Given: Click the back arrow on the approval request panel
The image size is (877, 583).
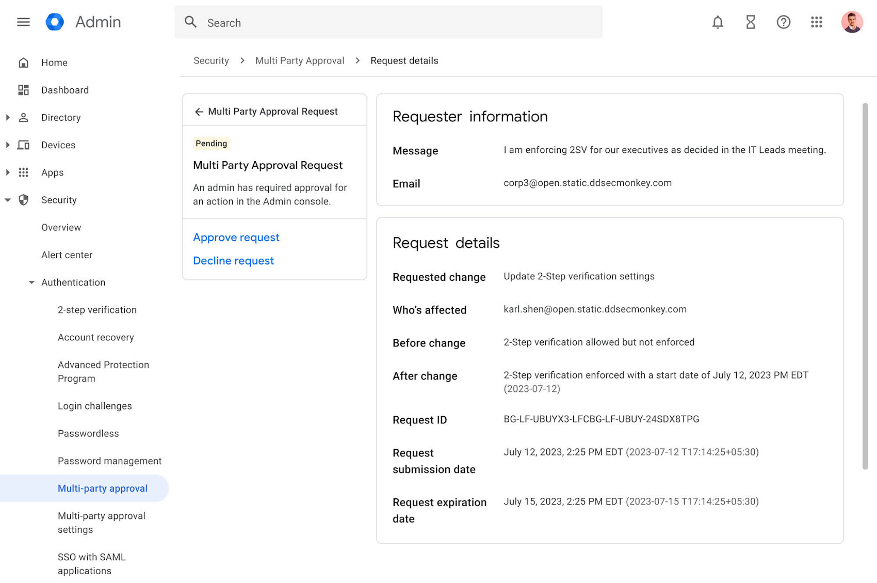Looking at the screenshot, I should 199,111.
